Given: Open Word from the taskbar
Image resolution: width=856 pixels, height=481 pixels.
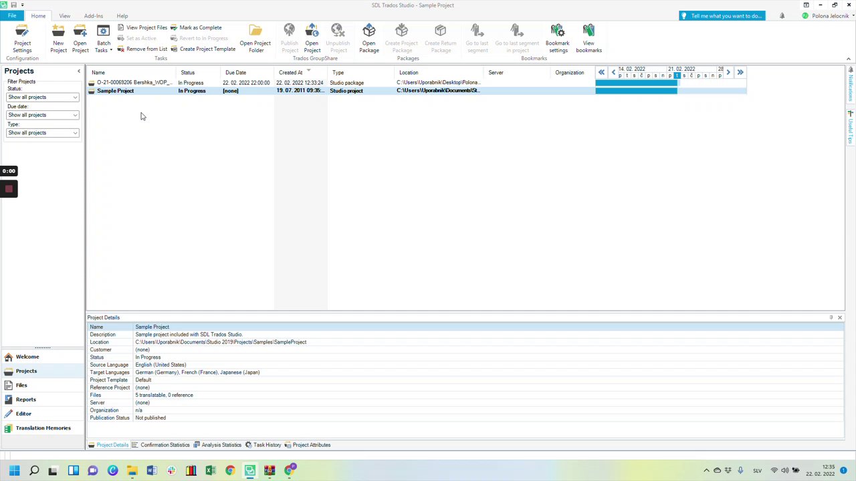Looking at the screenshot, I should (x=152, y=470).
